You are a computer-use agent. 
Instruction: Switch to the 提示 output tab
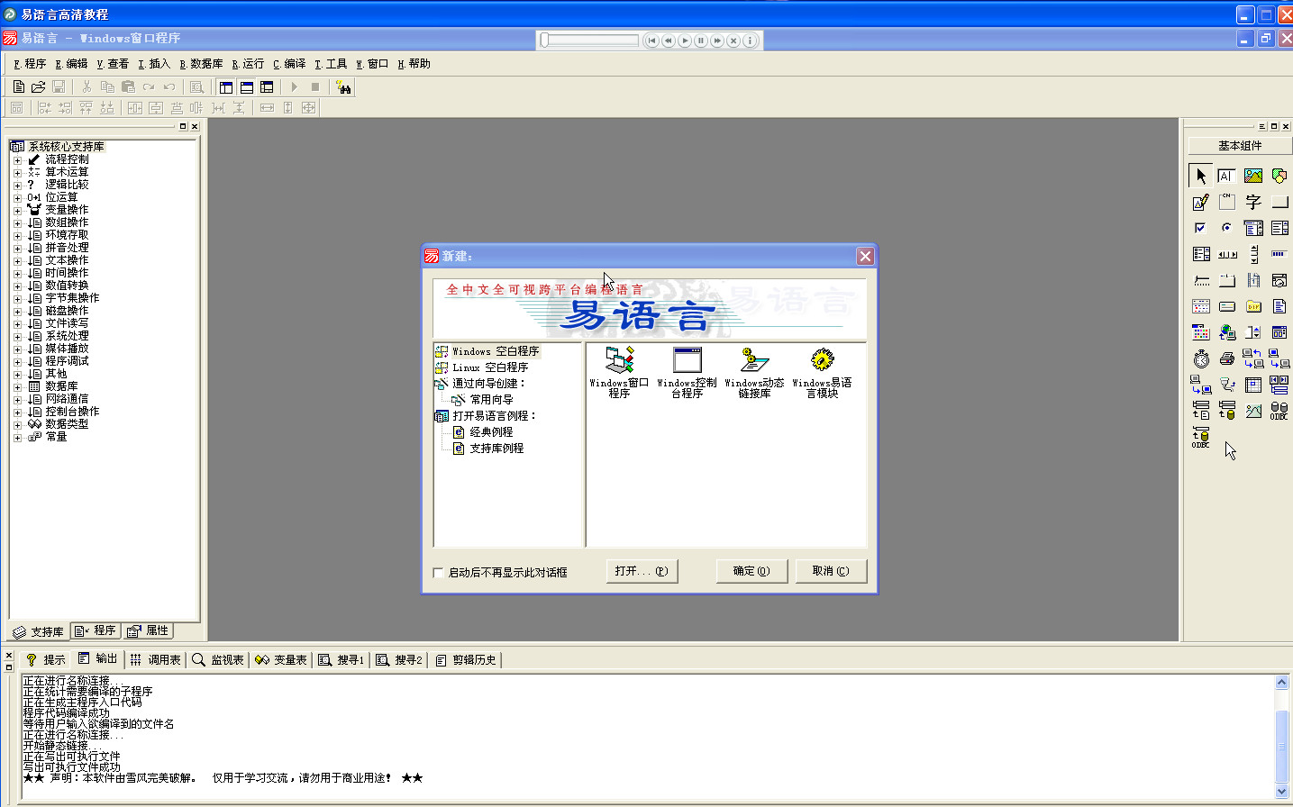pos(45,660)
